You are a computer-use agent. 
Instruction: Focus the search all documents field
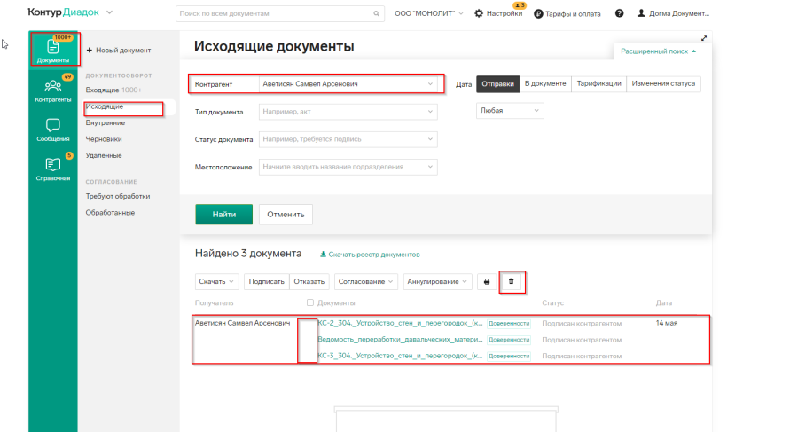[x=279, y=14]
